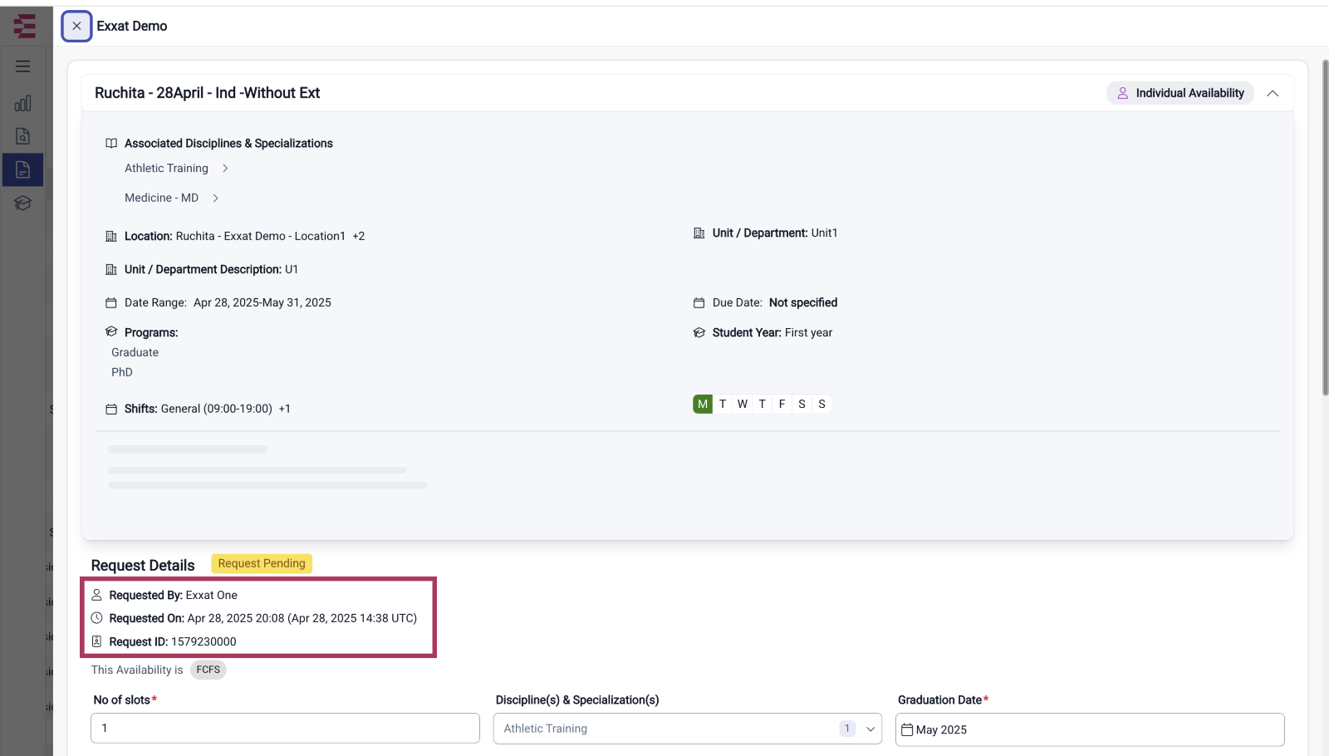This screenshot has height=756, width=1329.
Task: Click the badge icon beside Request ID
Action: tap(96, 641)
